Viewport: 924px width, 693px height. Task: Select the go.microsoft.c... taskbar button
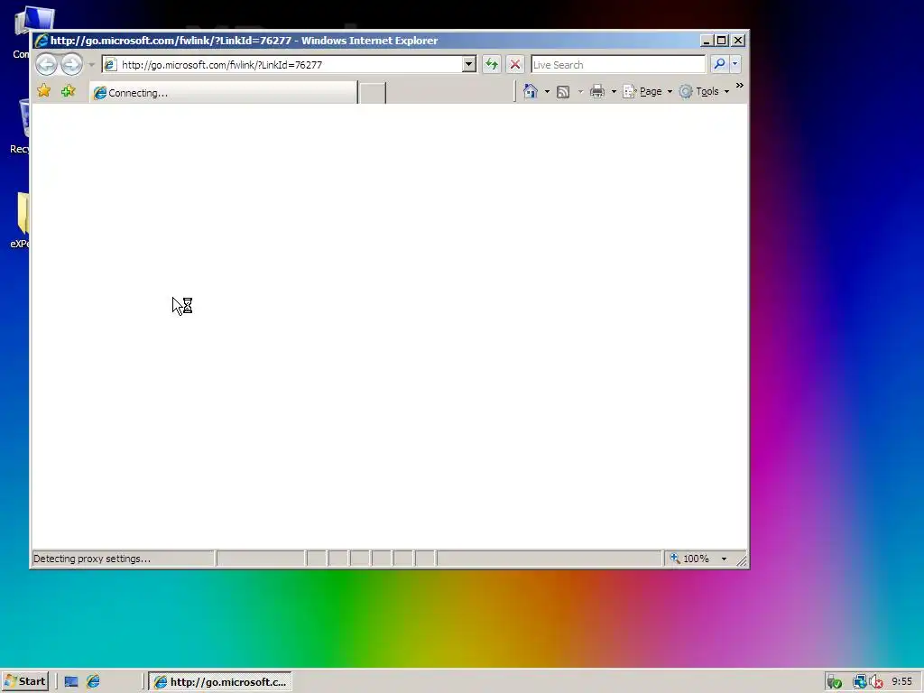pos(220,682)
